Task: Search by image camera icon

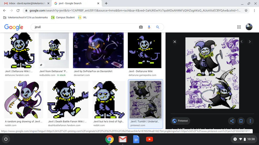Action: coord(141,27)
